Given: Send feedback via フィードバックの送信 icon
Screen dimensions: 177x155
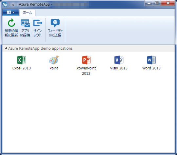Looking at the screenshot, I should click(x=55, y=23).
